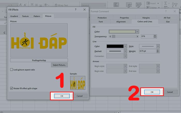Close the Format Comment dialog
This screenshot has height=113, width=181.
point(175,11)
